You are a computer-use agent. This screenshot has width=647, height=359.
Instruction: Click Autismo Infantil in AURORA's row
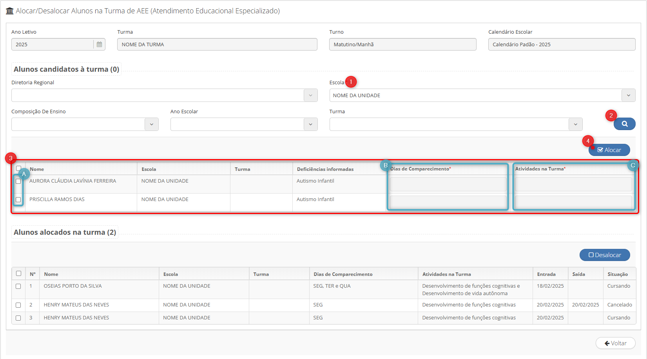(x=315, y=181)
